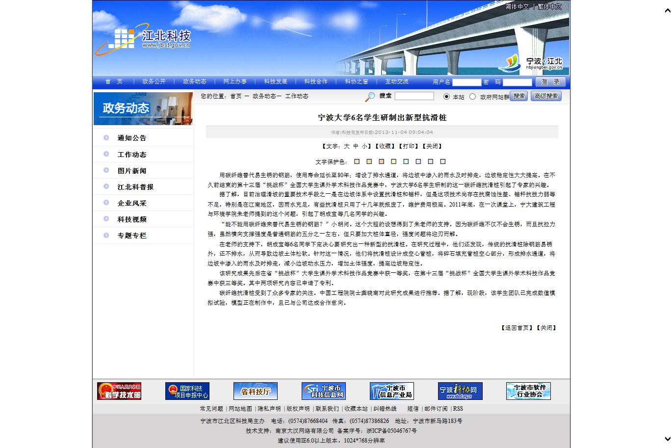Select the 政府网站群 radio button
672x448 pixels.
pos(472,97)
